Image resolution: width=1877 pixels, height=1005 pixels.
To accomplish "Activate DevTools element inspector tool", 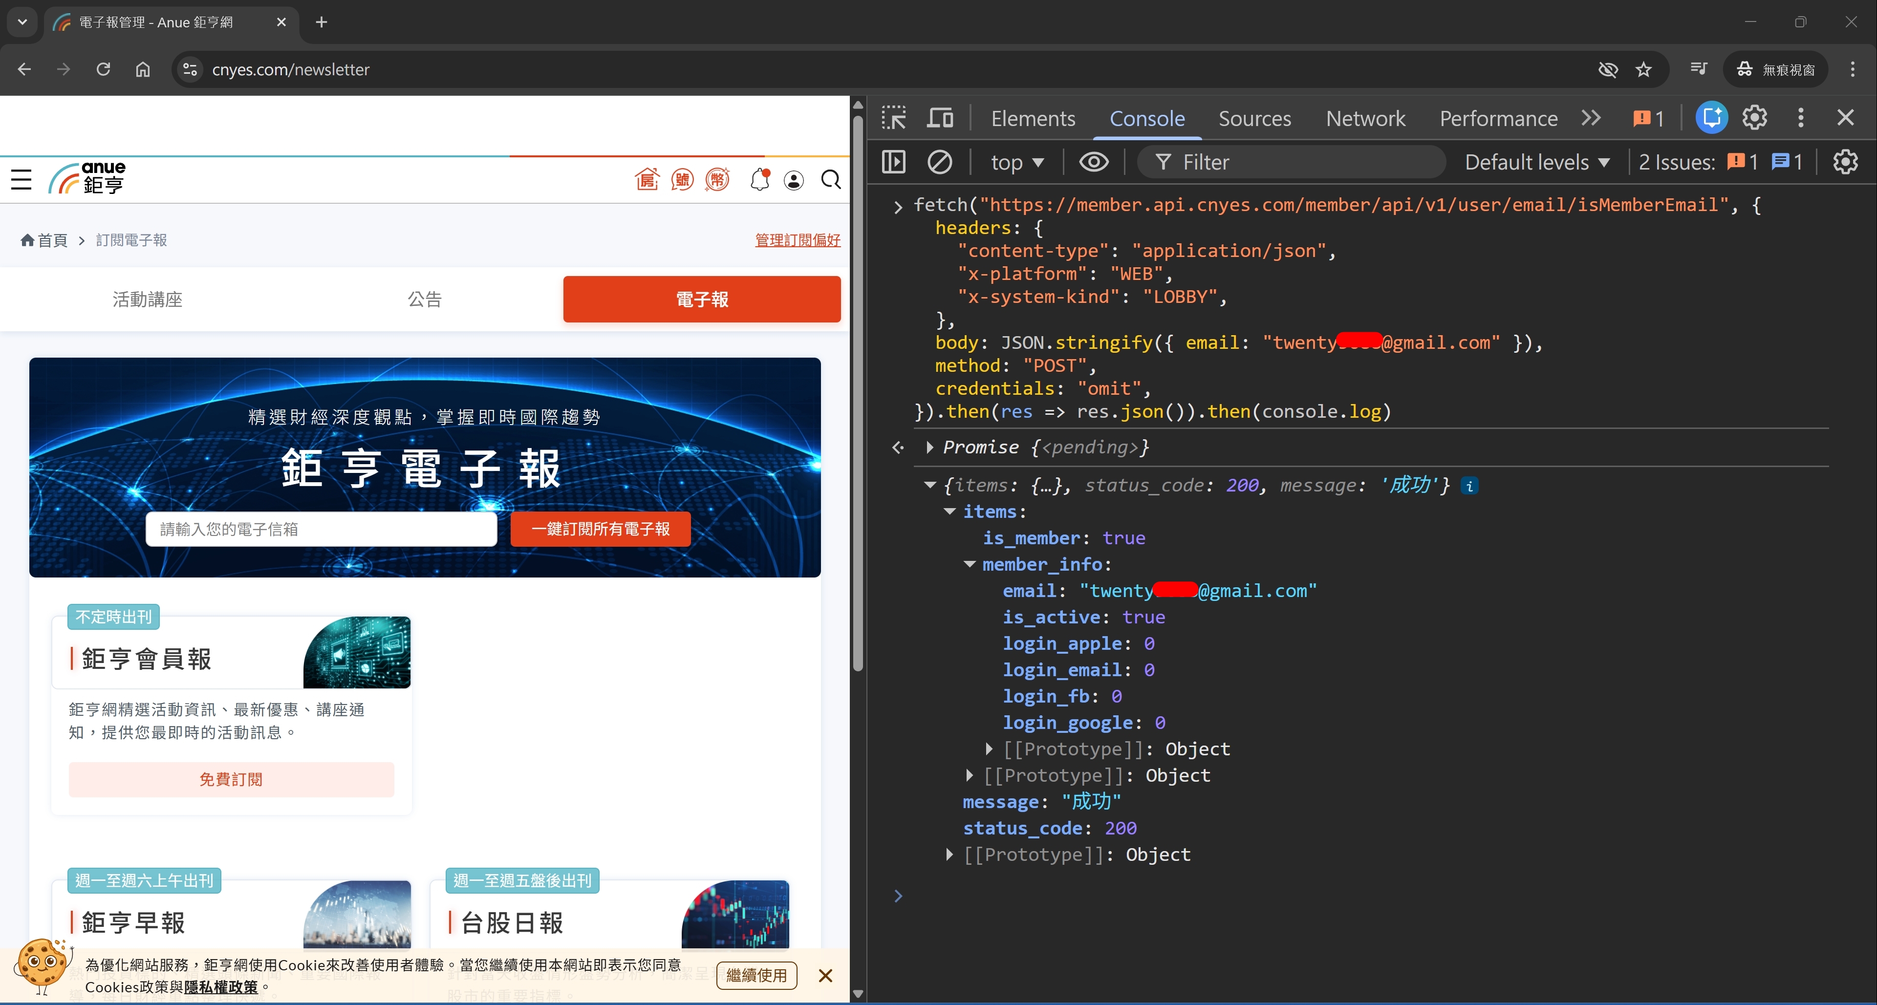I will point(893,118).
